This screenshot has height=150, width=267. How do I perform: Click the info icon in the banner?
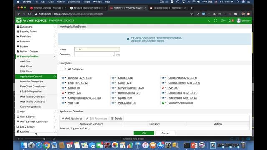128,39
